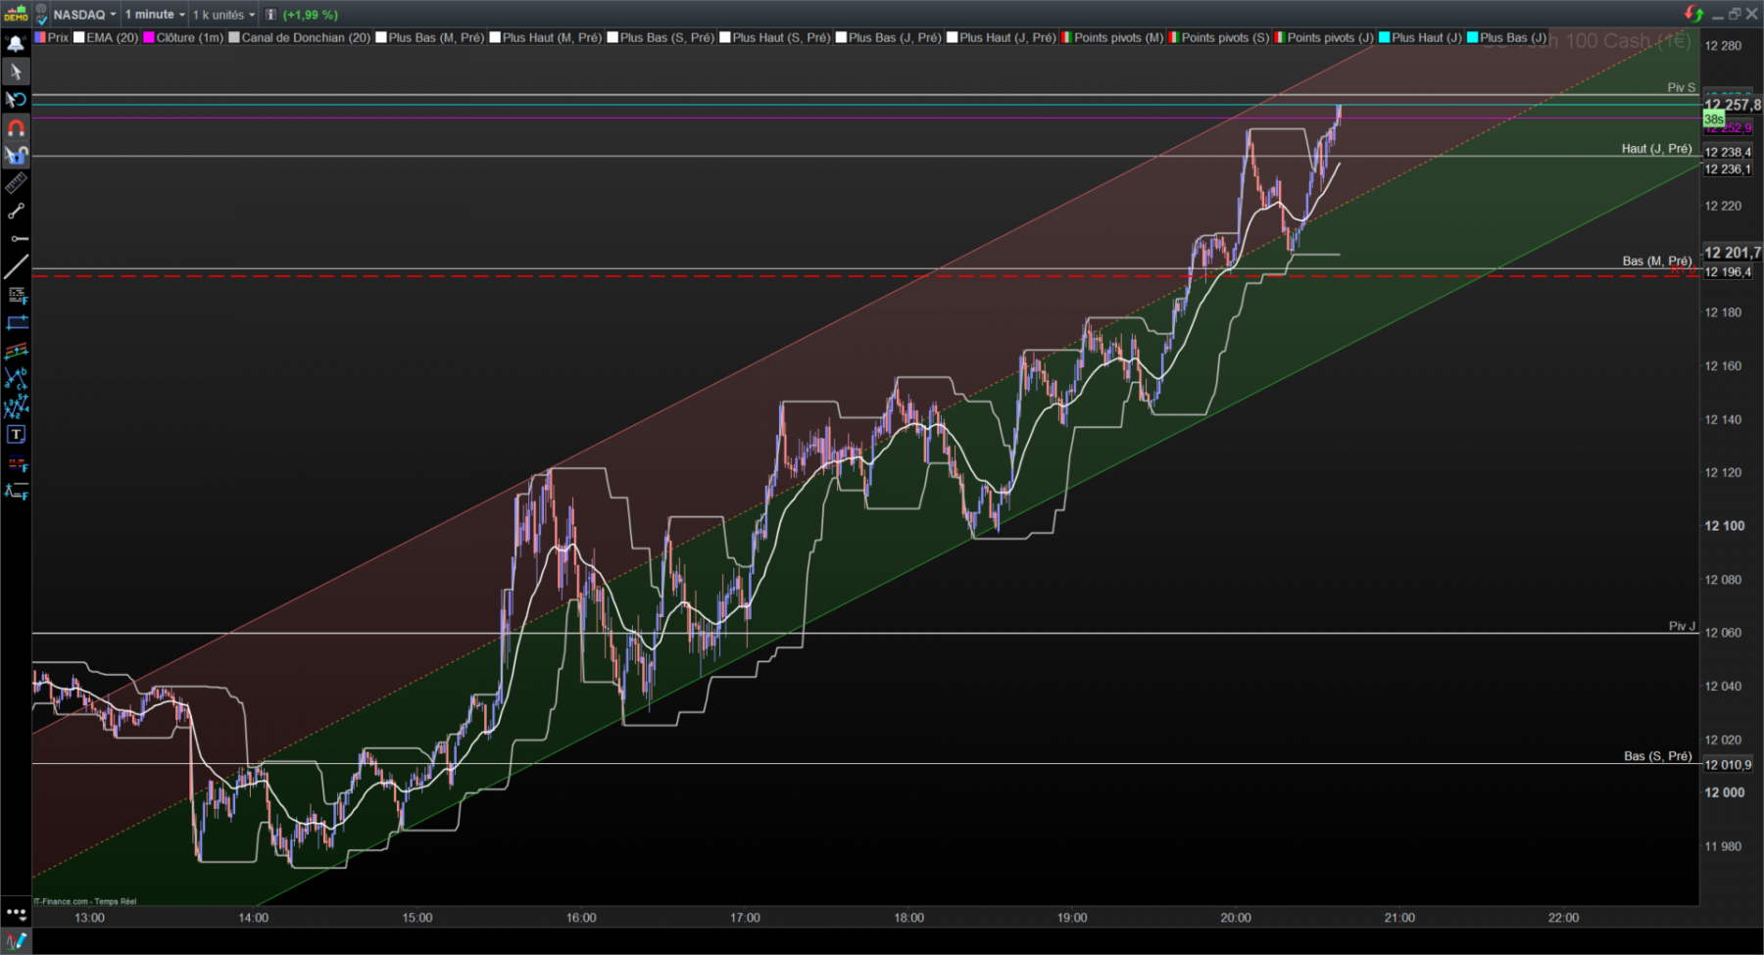Select the diagonal trend line tool
This screenshot has width=1764, height=955.
[16, 266]
